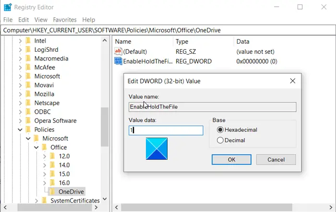Click the EnableHoldTheFile DWORD value icon
The image size is (336, 212).
coord(118,61)
